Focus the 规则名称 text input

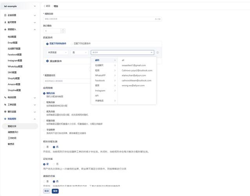pyautogui.click(x=102, y=19)
